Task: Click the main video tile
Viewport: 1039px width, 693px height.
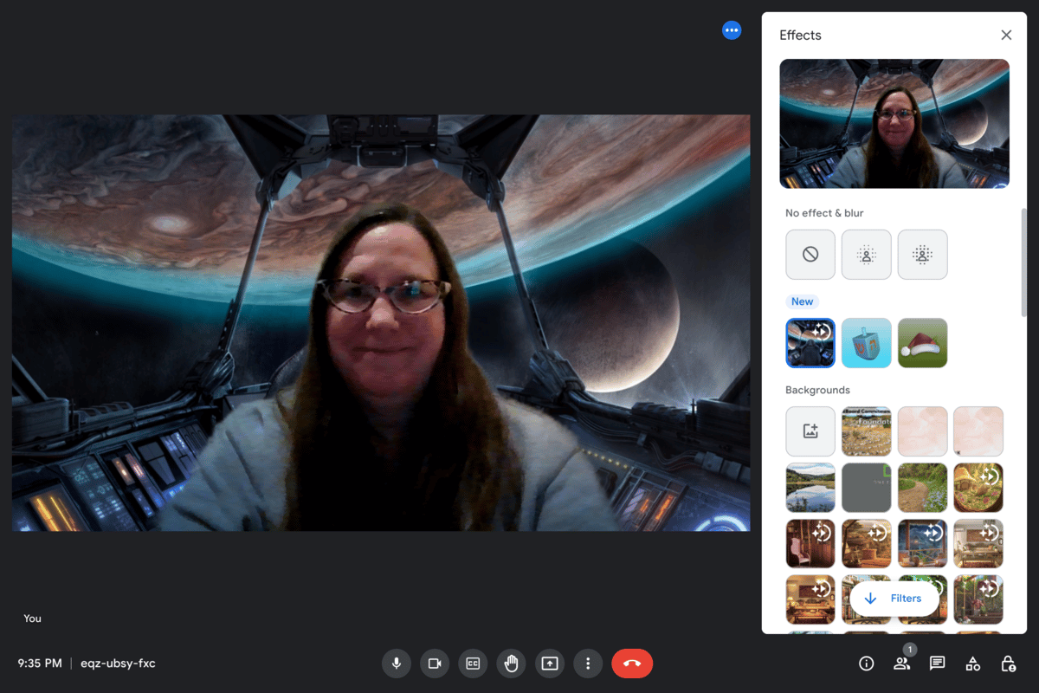Action: point(381,323)
